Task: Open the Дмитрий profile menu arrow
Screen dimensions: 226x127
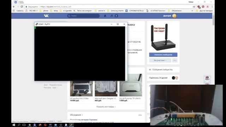Action: [x=178, y=16]
